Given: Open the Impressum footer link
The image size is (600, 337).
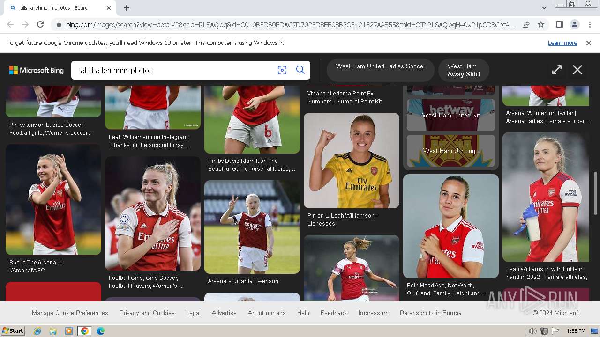Looking at the screenshot, I should click(374, 313).
